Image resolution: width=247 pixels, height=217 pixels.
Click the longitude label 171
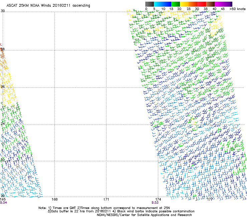[x=106, y=199]
